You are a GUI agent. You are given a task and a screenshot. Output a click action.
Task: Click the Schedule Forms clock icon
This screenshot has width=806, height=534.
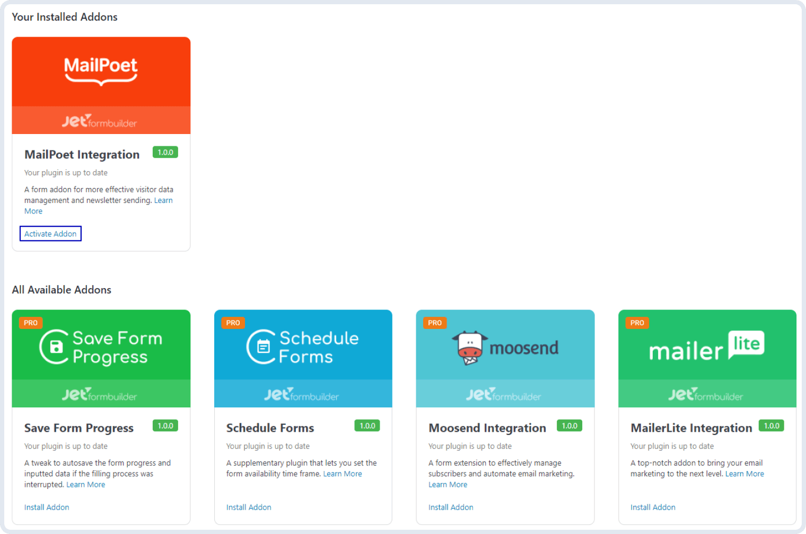(x=261, y=345)
